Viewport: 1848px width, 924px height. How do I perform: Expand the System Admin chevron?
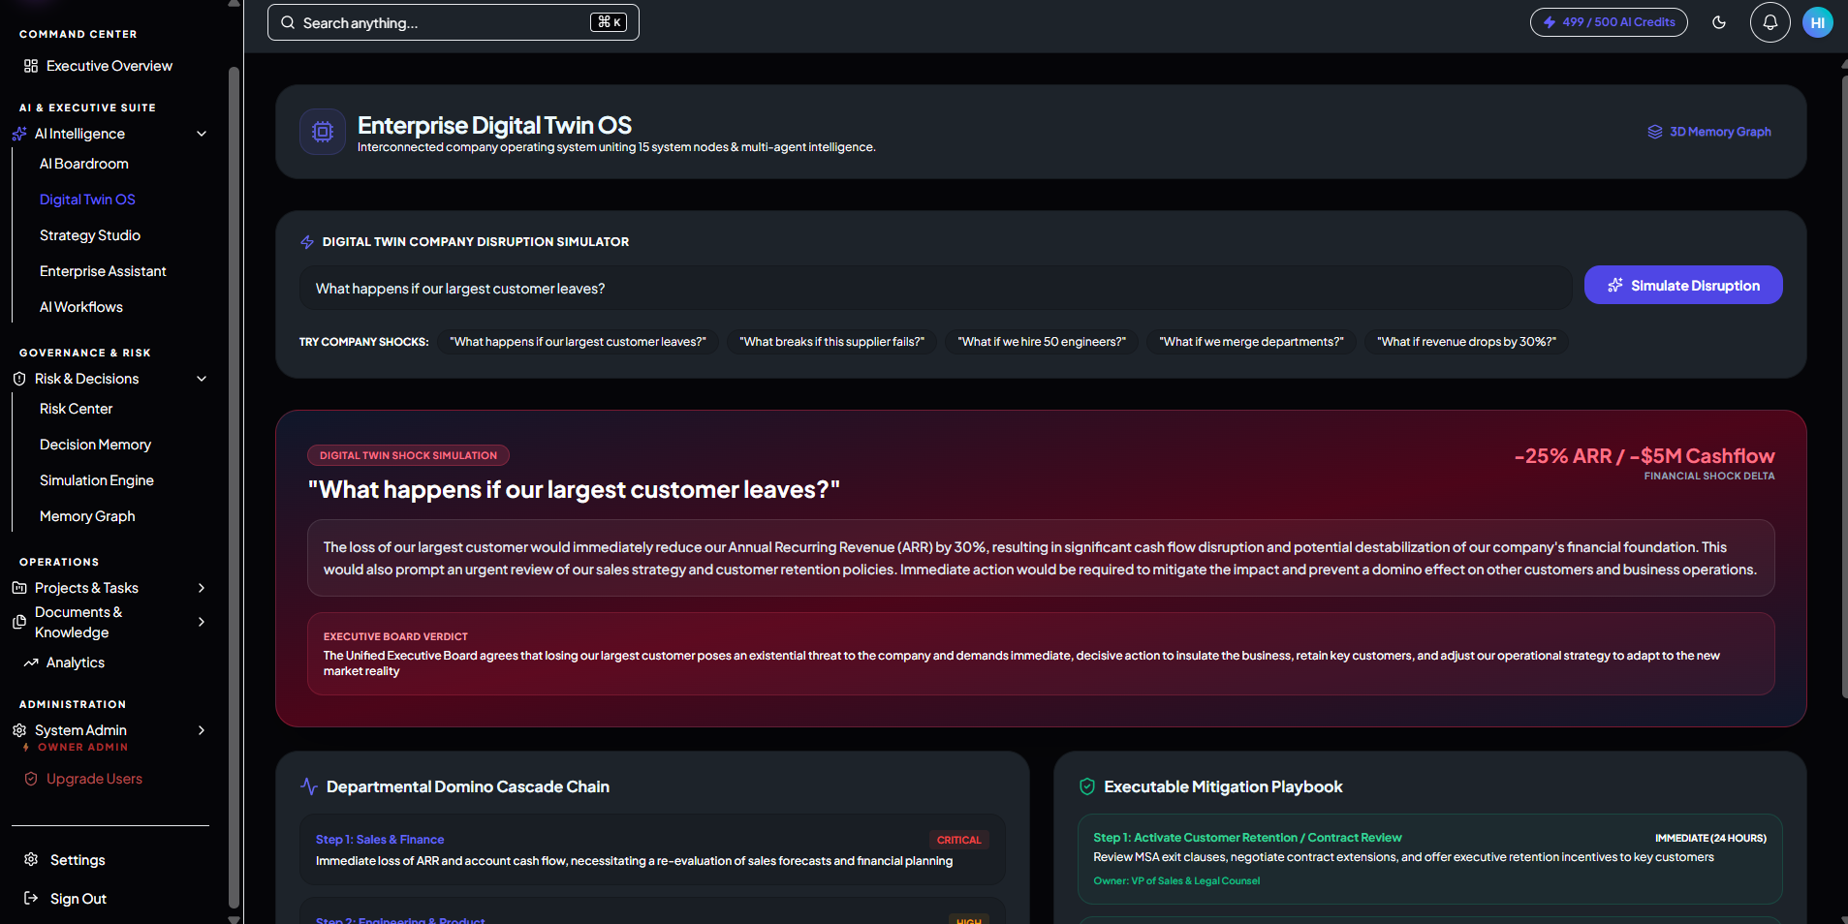[x=202, y=730]
